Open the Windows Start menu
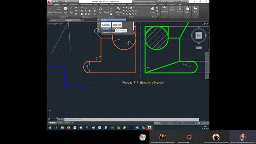256x144 pixels. click(50, 128)
